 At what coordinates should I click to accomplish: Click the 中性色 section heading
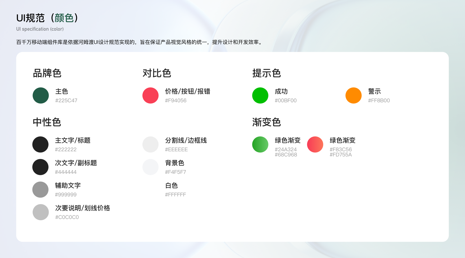point(47,122)
